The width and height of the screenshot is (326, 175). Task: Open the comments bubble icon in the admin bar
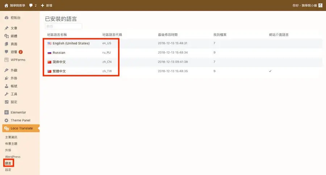pyautogui.click(x=31, y=5)
